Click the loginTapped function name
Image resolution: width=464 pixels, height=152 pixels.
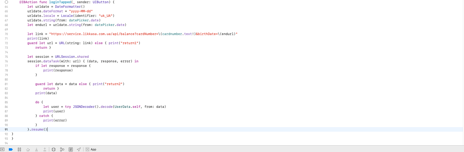click(x=60, y=2)
